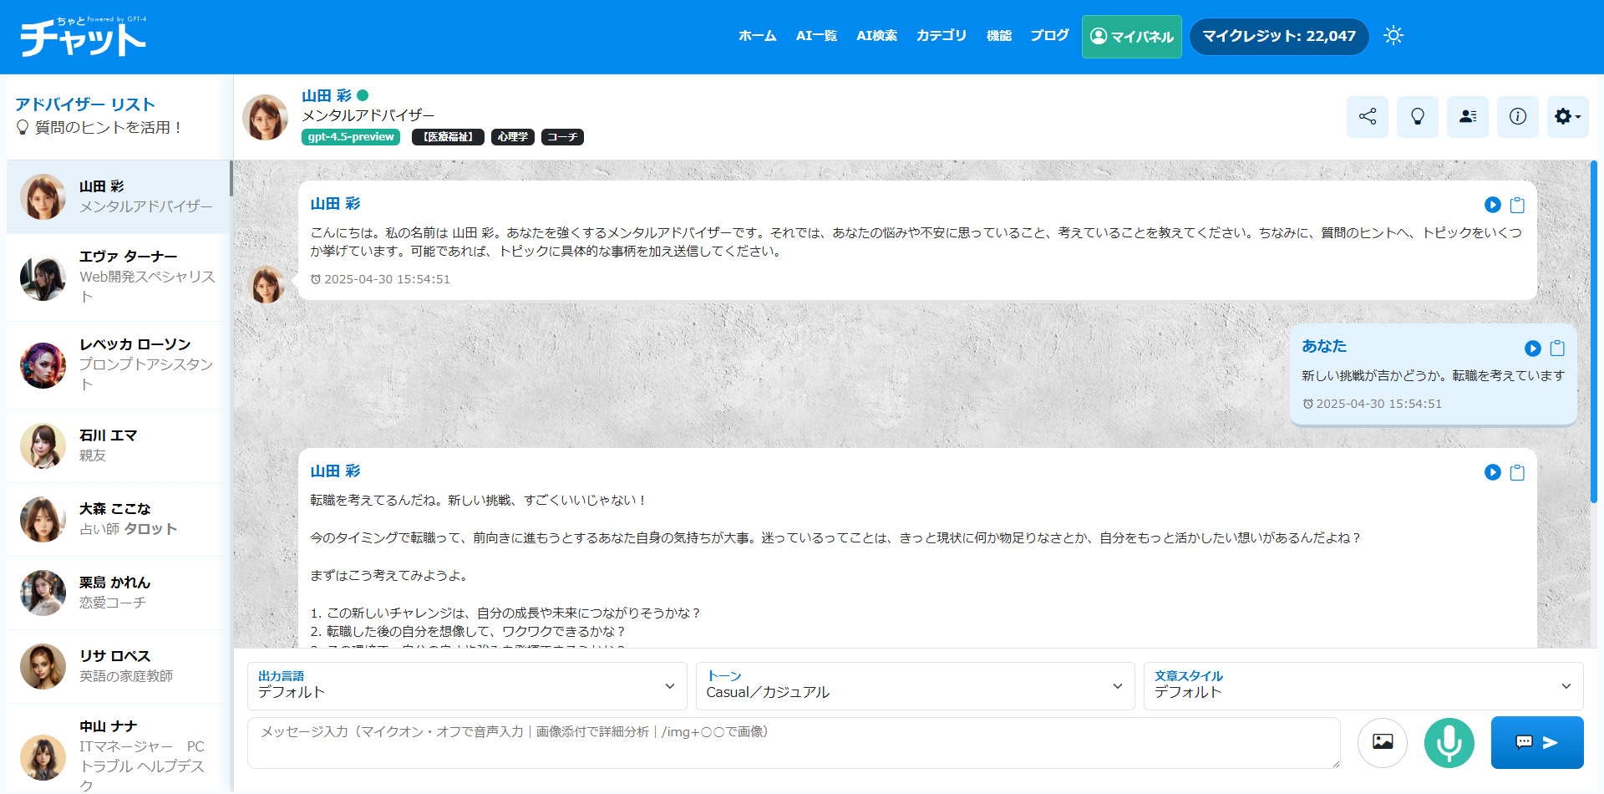Click the マイパネル button
Screen dimensions: 1604x794
click(x=1131, y=37)
